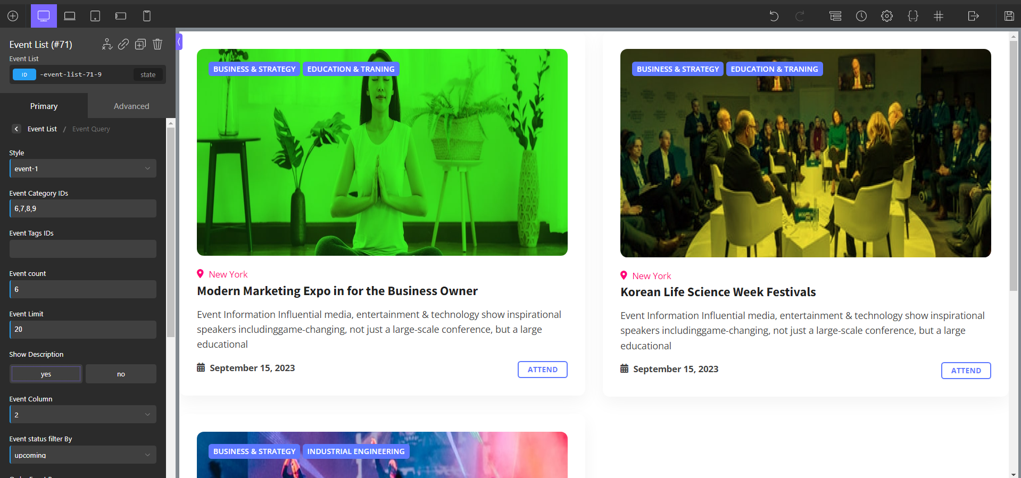Set Show Description to no

tap(121, 374)
